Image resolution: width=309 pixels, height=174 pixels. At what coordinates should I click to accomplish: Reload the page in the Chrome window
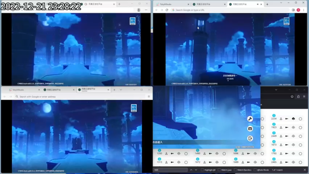tap(167, 10)
